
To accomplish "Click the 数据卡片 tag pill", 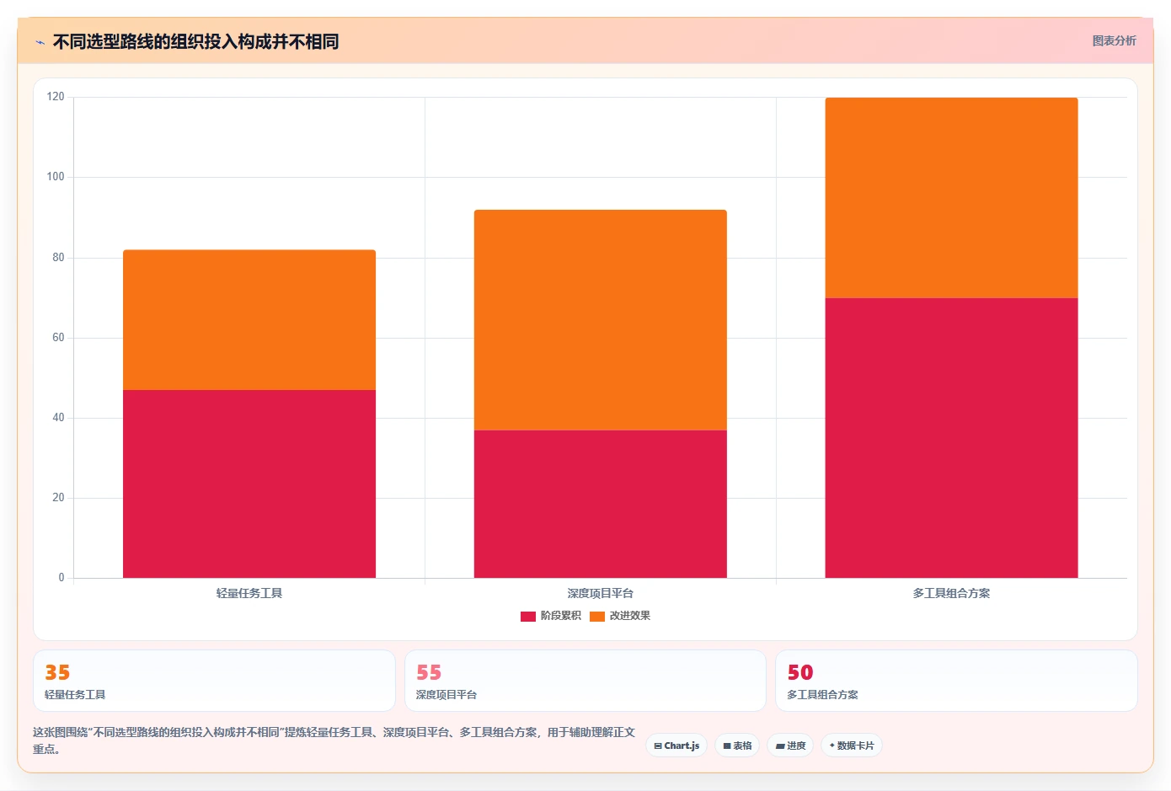I will coord(852,746).
